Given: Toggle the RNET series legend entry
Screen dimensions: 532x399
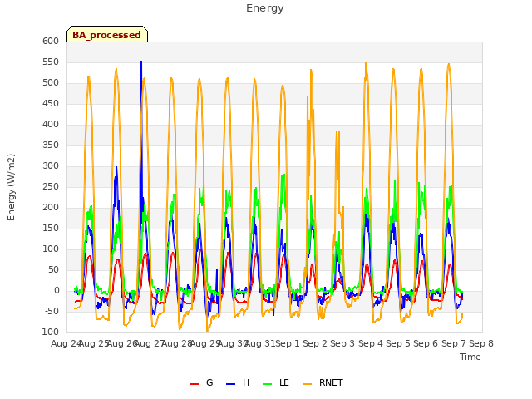Looking at the screenshot, I should pos(323,382).
